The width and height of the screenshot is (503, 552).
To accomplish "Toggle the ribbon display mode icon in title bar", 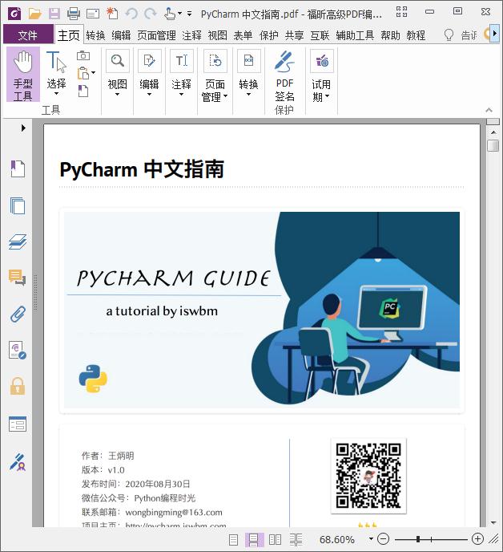I will click(x=402, y=11).
